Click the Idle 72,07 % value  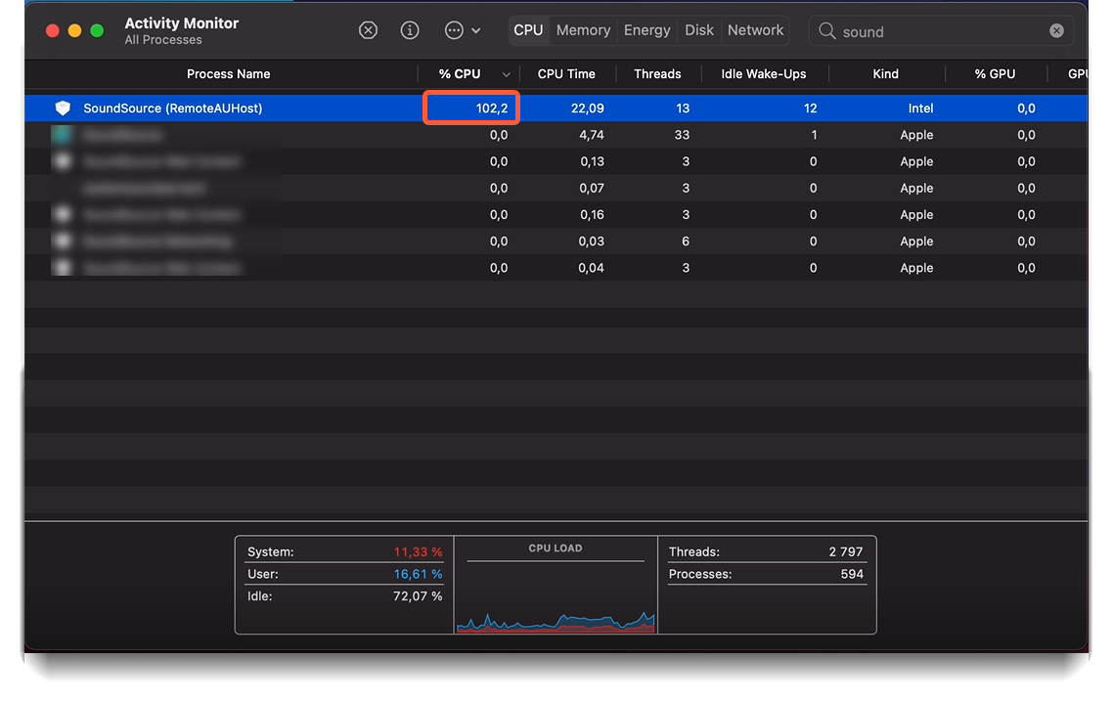(x=418, y=596)
